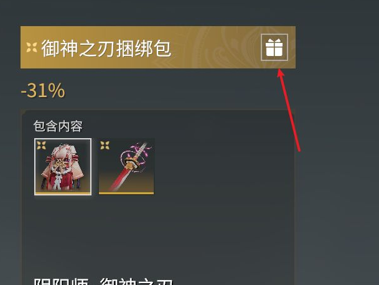Image resolution: width=379 pixels, height=285 pixels.
Task: Click the rarity emblem on the katana thumbnail
Action: pos(105,145)
